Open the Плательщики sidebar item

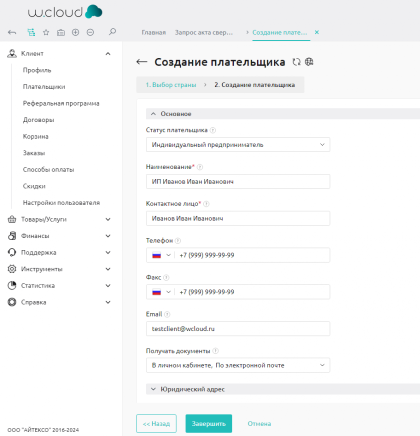(44, 86)
